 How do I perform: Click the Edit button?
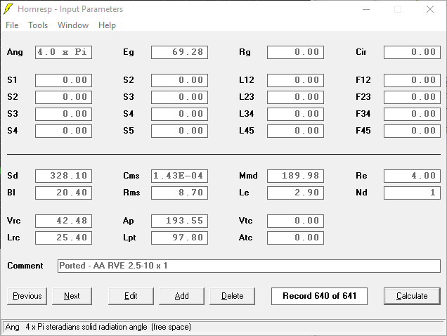tap(131, 296)
